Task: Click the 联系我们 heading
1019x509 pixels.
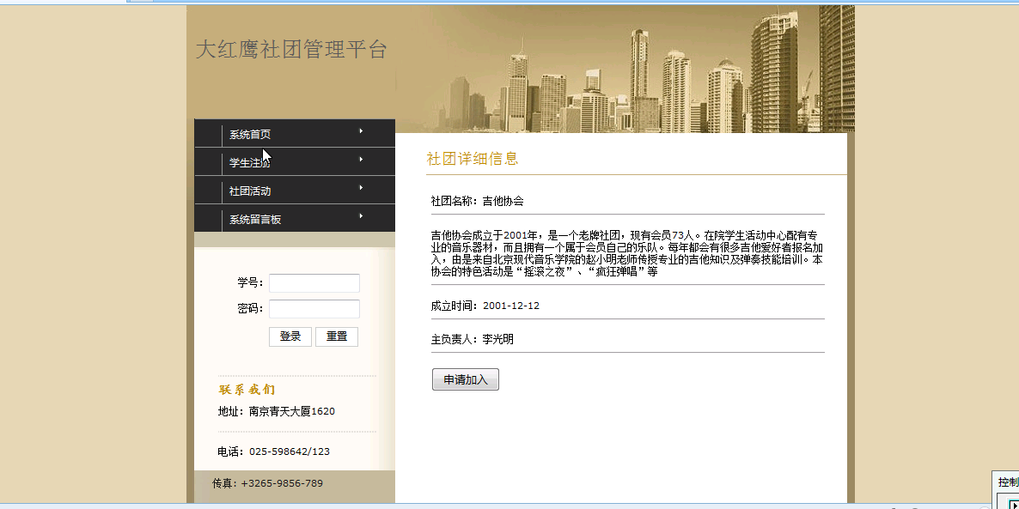Action: (x=247, y=390)
